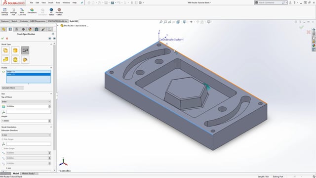The width and height of the screenshot is (316, 178).
Task: Open BobCAM Settings Part
Action: point(13,12)
